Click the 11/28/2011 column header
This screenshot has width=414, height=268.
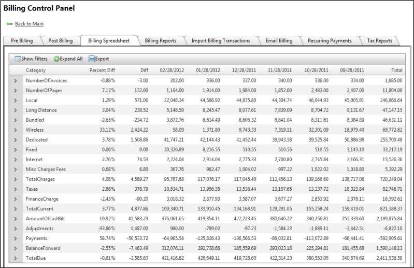click(280, 70)
